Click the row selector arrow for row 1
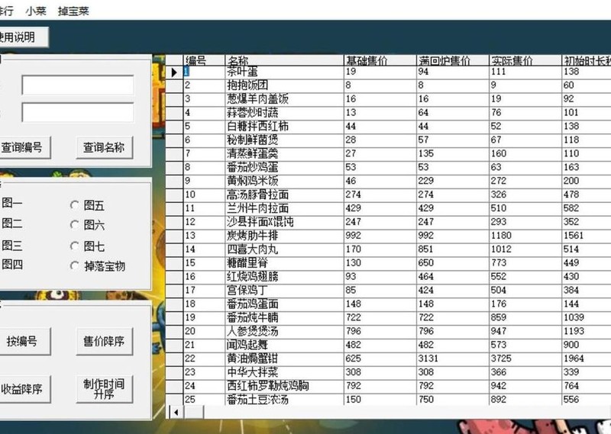The height and width of the screenshot is (434, 611). (x=175, y=72)
